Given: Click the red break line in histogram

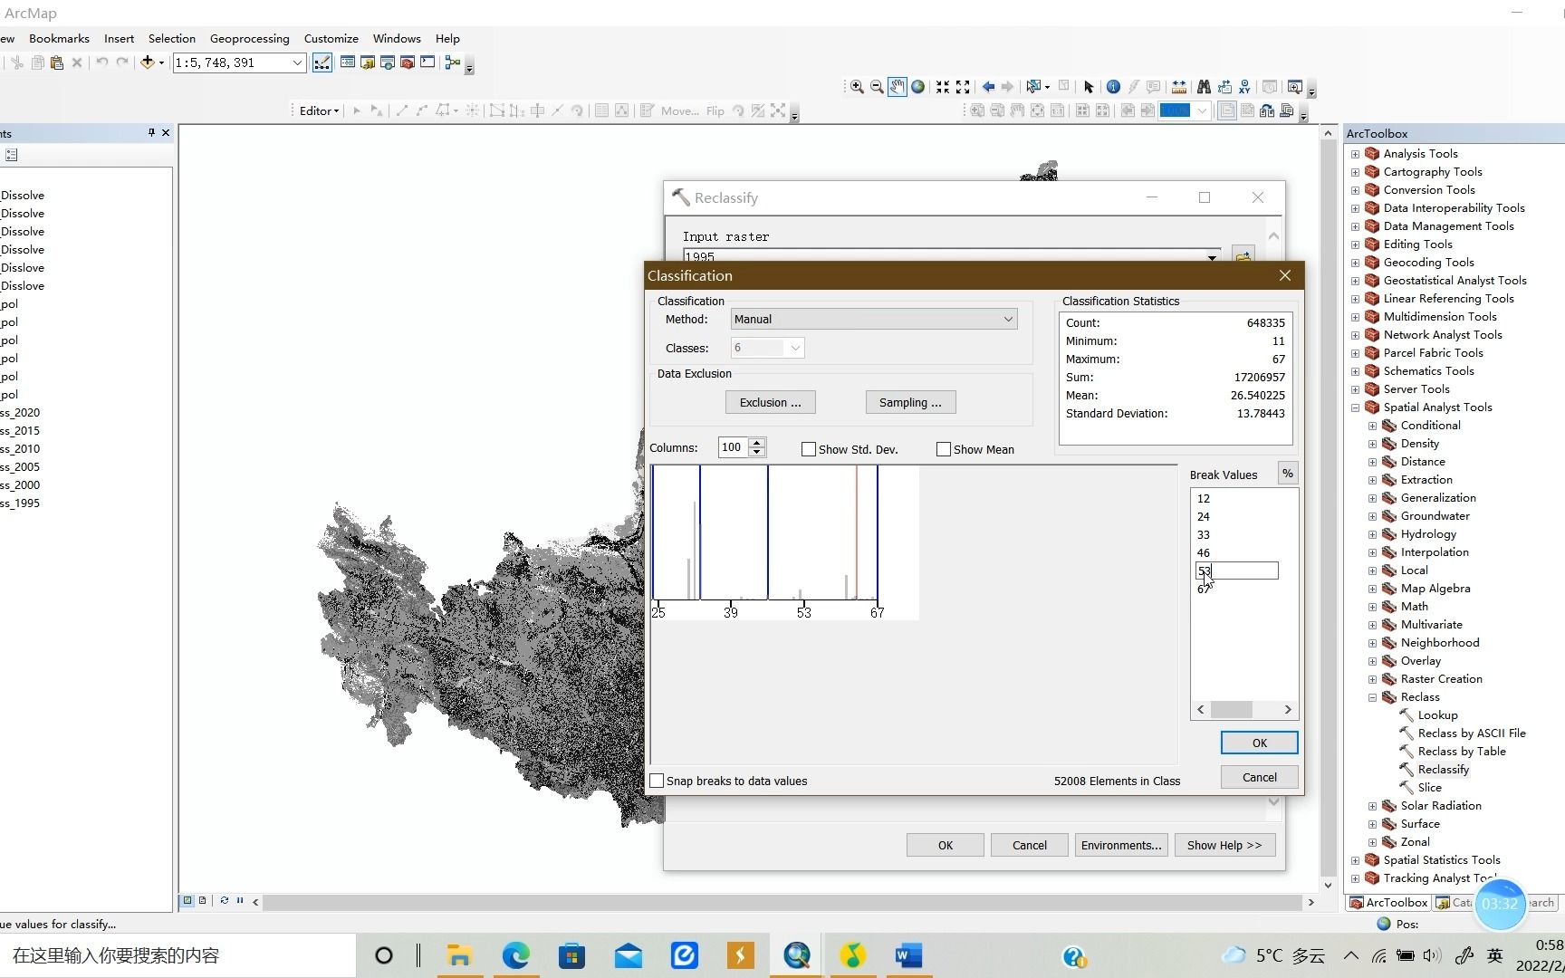Looking at the screenshot, I should pyautogui.click(x=857, y=532).
